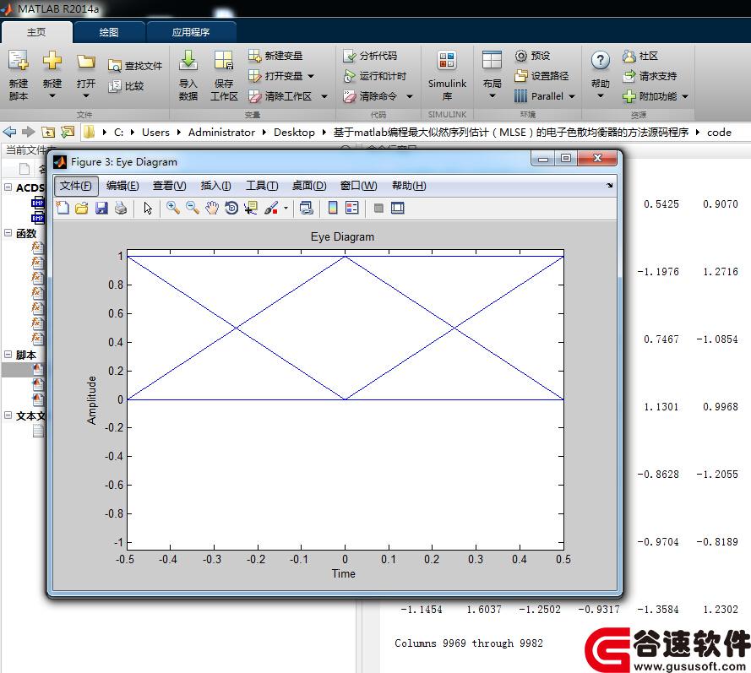The width and height of the screenshot is (751, 673).
Task: Collapse the 函数 group in file browser
Action: tap(8, 233)
